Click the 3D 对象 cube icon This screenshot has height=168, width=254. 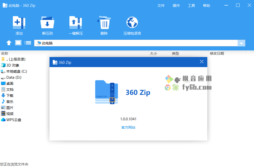(x=3, y=65)
